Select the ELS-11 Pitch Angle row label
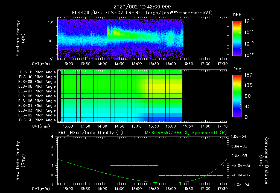This screenshot has width=280, height=193. tap(38, 72)
